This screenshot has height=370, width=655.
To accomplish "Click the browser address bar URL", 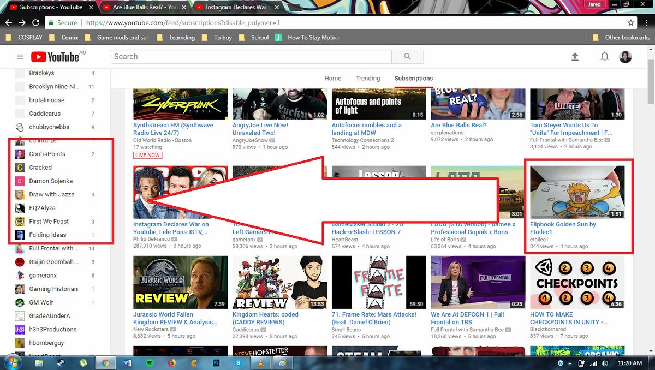I will click(x=182, y=23).
